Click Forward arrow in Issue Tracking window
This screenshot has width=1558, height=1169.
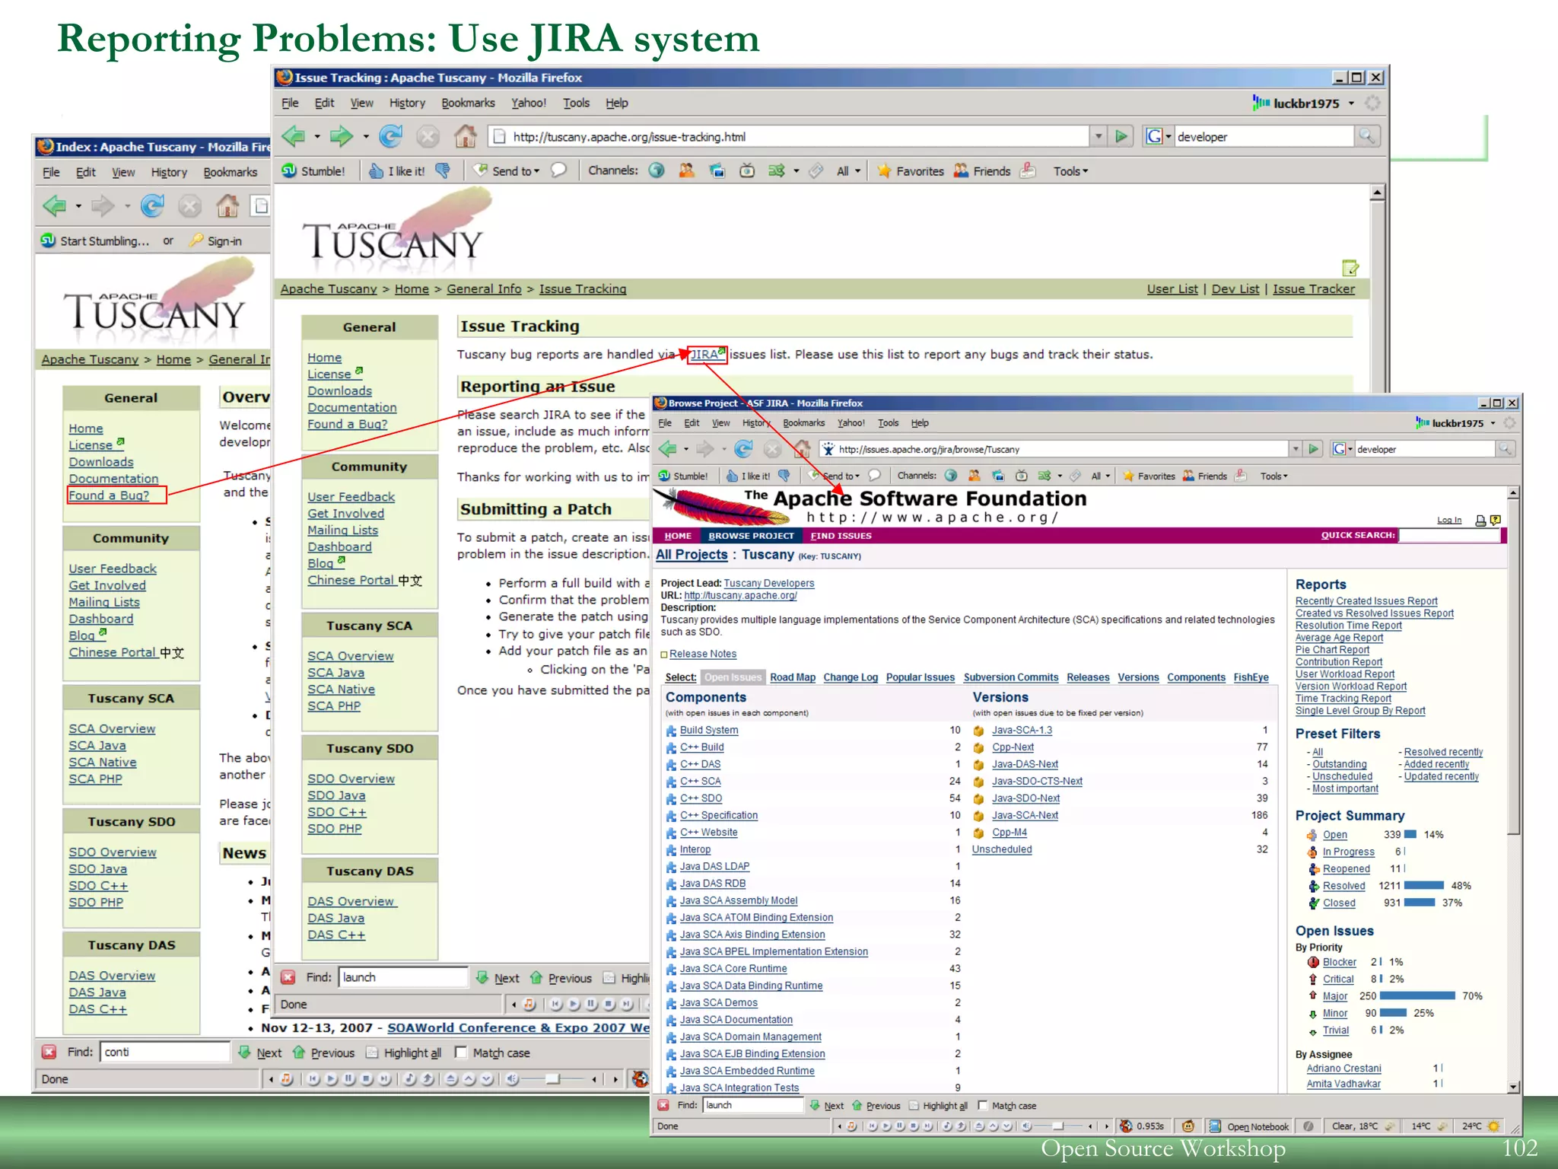[x=341, y=136]
